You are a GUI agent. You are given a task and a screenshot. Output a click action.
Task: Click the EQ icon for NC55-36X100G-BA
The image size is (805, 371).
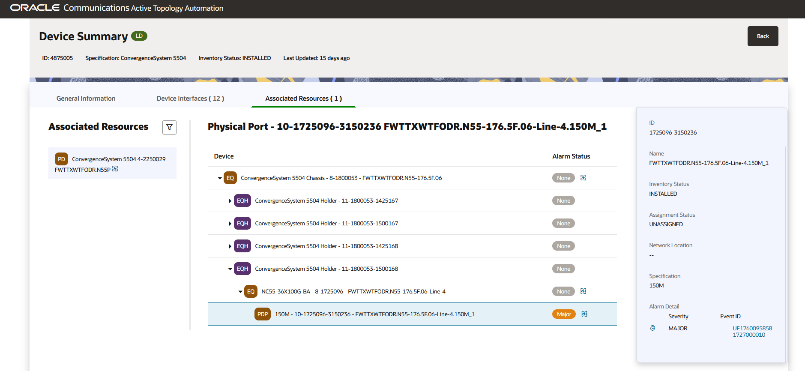tap(251, 291)
